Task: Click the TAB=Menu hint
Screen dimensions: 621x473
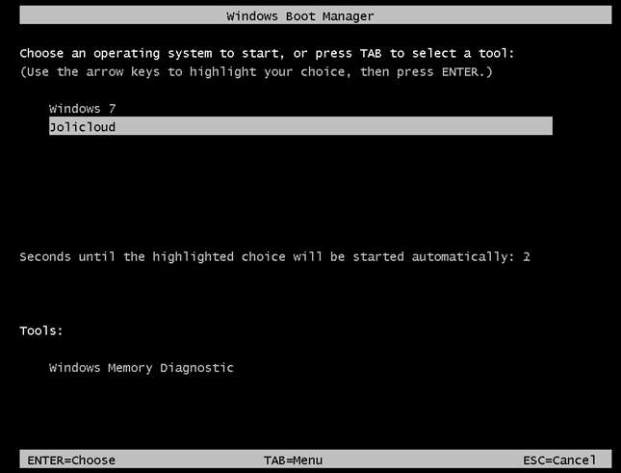Action: click(293, 460)
